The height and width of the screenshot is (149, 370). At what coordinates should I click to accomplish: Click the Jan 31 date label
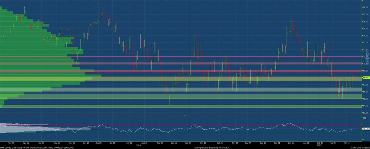[306, 143]
